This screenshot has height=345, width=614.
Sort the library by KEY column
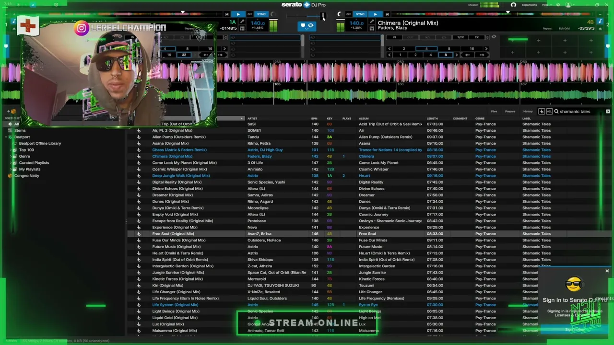click(x=330, y=118)
